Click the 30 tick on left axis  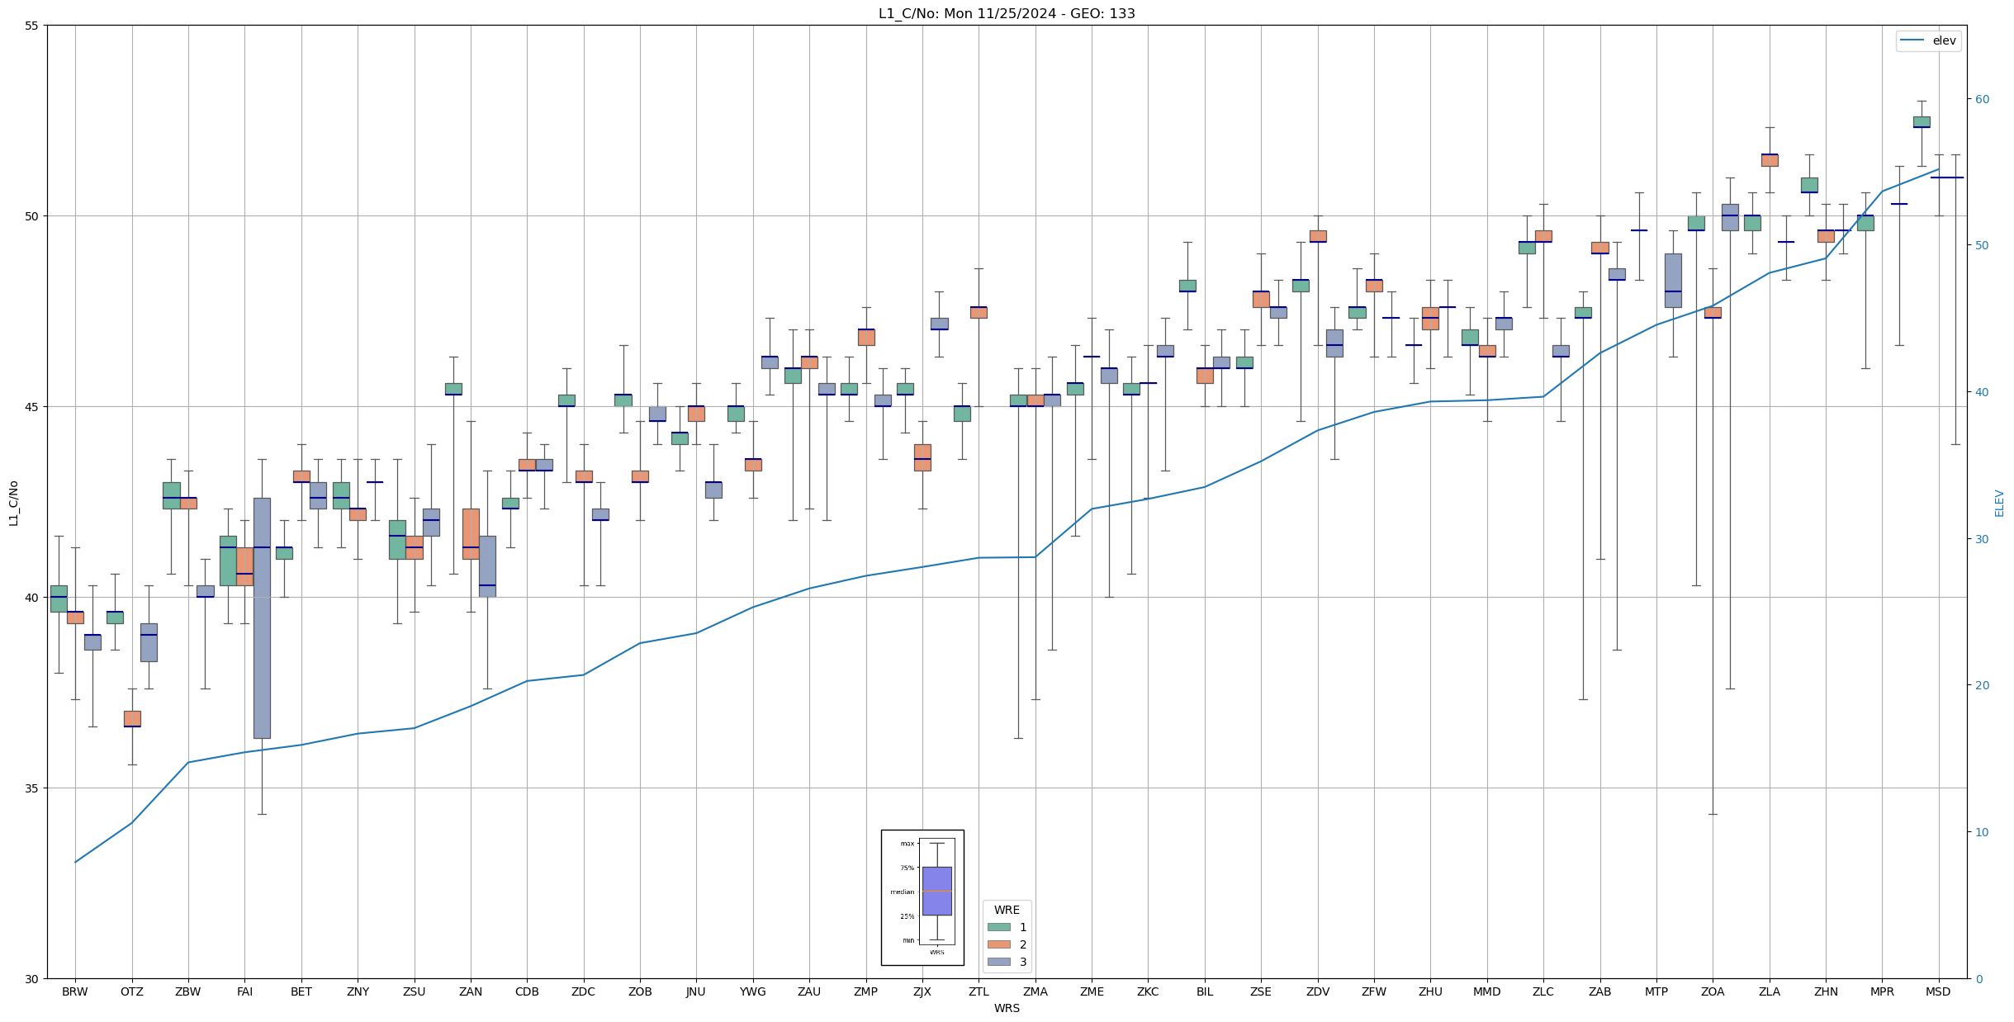click(31, 979)
